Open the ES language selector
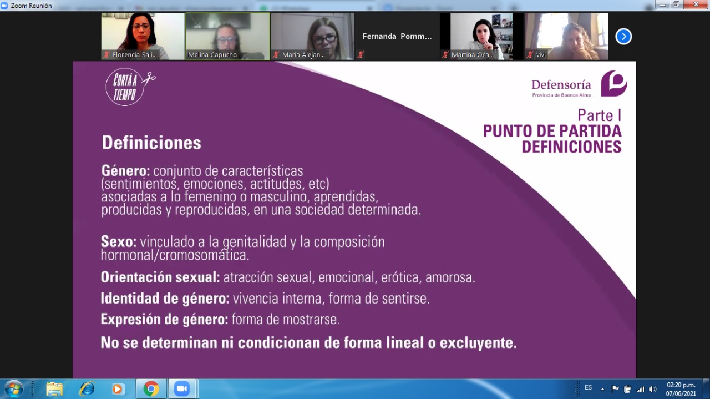710x399 pixels. (588, 388)
